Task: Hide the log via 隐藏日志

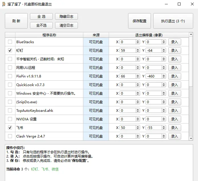Action: click(x=66, y=17)
